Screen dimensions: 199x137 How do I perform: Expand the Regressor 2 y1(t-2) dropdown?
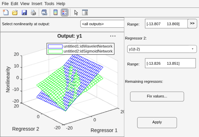[162, 49]
